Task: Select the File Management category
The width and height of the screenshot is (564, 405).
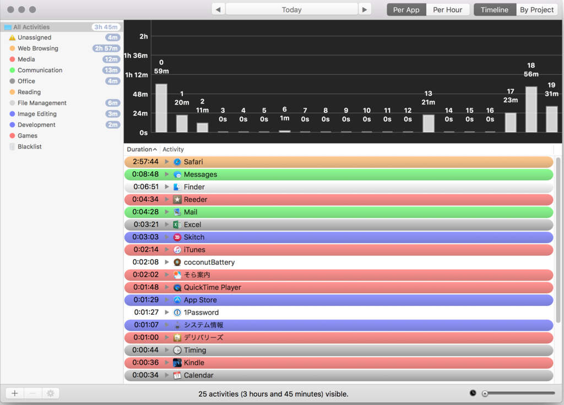Action: click(x=62, y=103)
